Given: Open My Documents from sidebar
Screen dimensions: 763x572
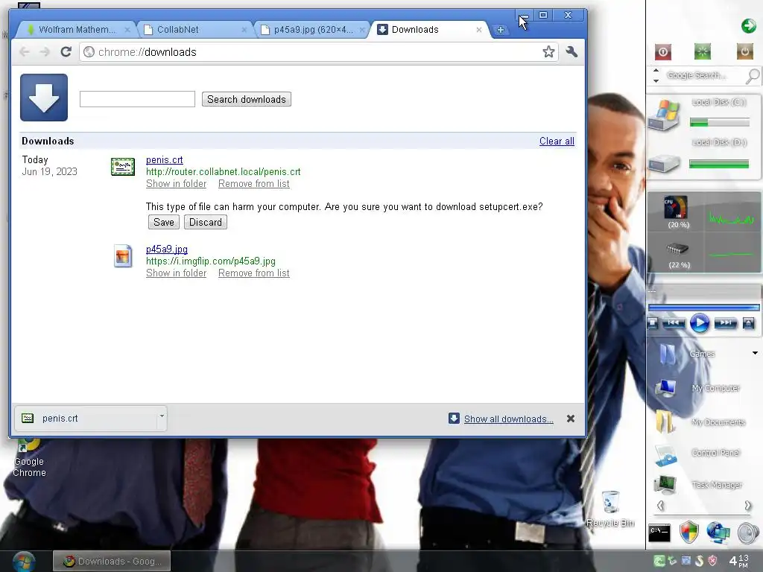Looking at the screenshot, I should pyautogui.click(x=700, y=422).
